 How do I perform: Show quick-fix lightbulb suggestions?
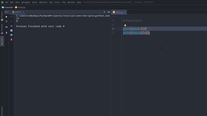coord(125,25)
